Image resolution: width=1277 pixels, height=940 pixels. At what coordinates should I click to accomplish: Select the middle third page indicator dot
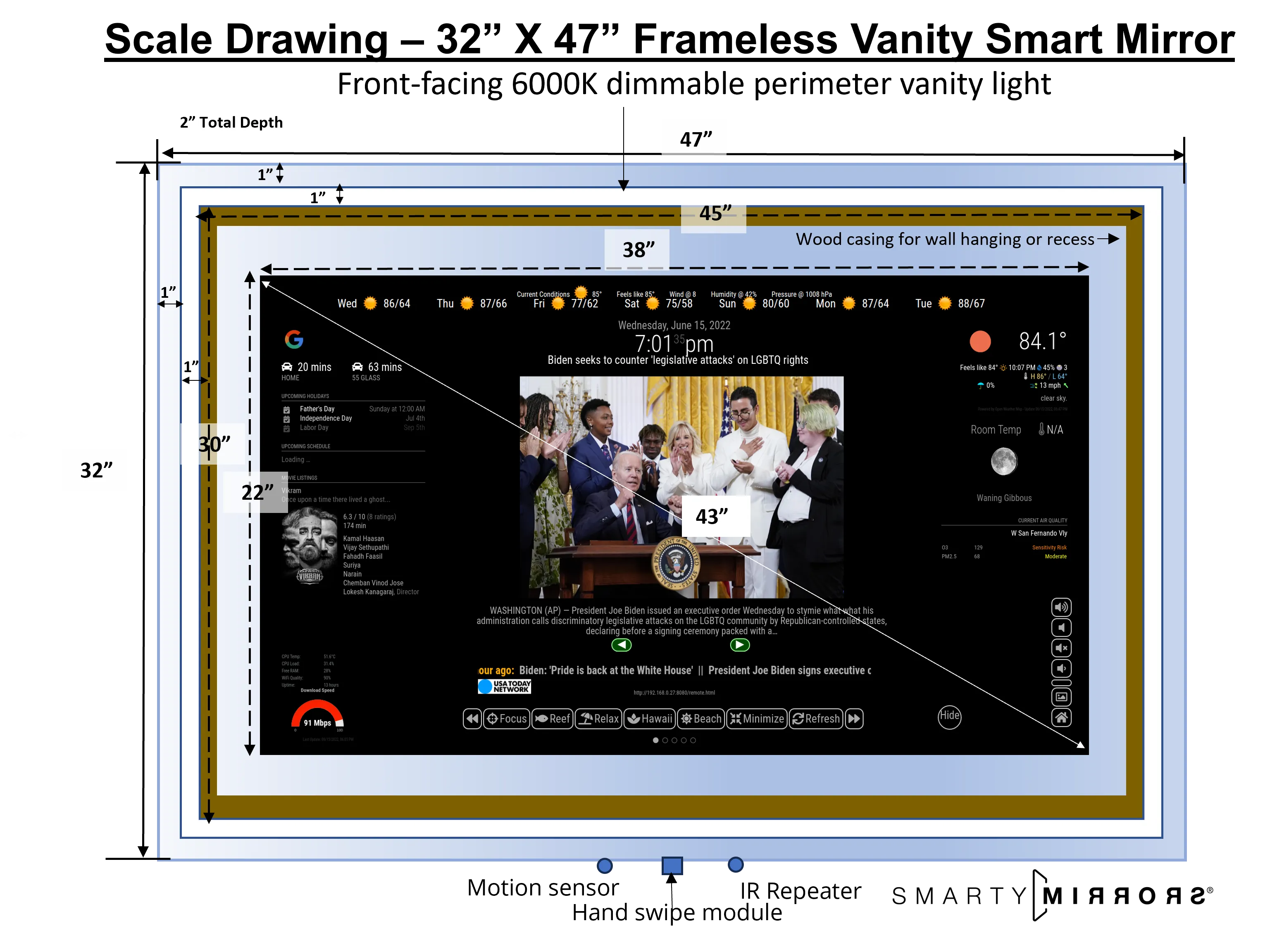tap(674, 740)
